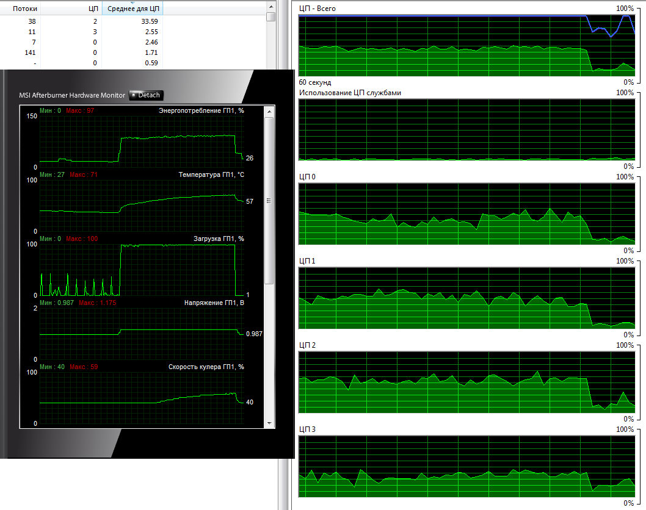Click the ЦП - Всего total CPU graph
This screenshot has width=646, height=510.
(466, 45)
